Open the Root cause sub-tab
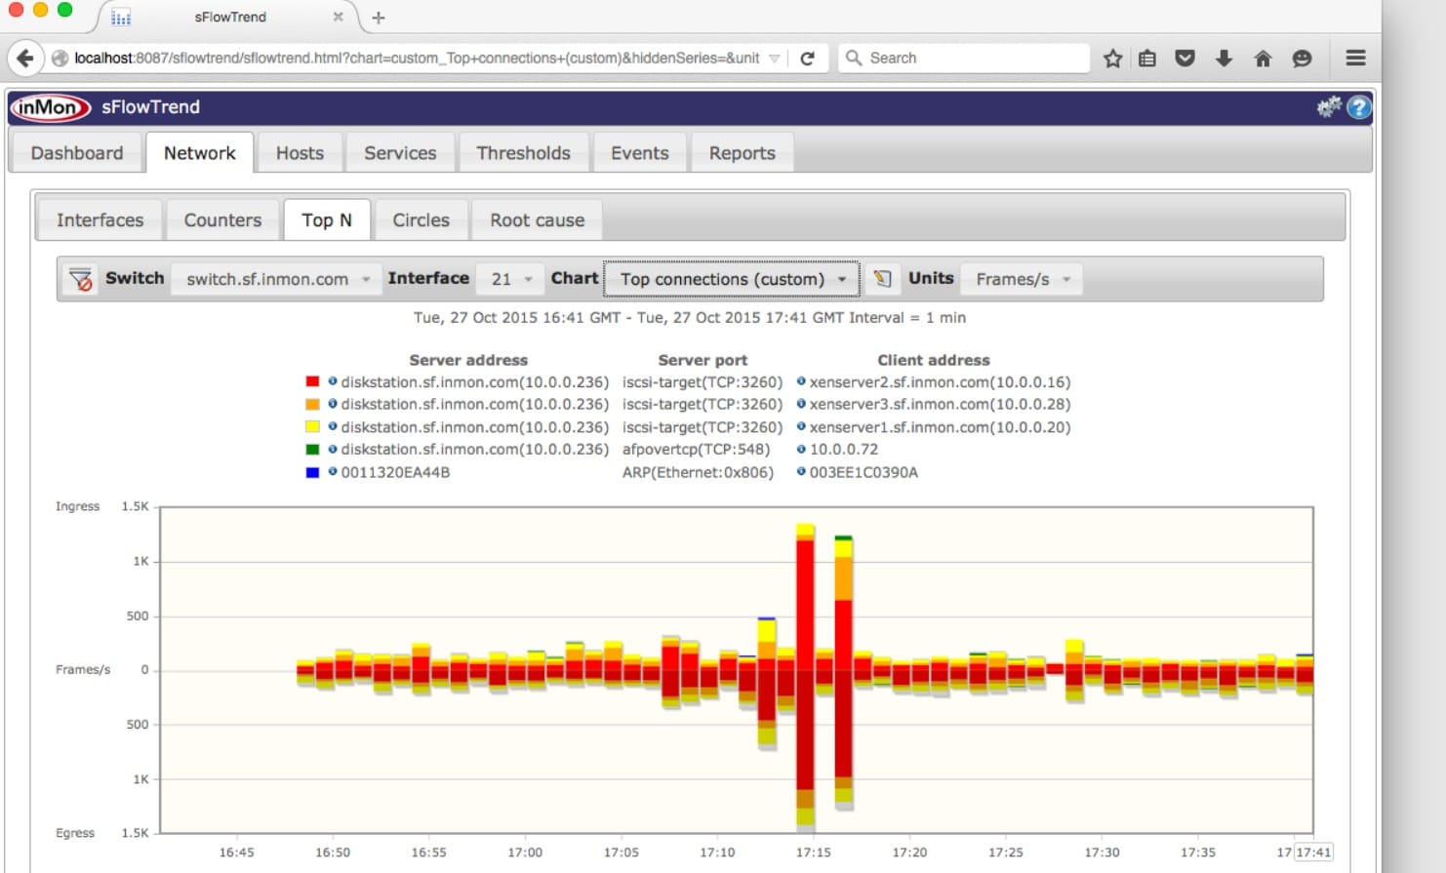This screenshot has width=1446, height=873. [538, 220]
